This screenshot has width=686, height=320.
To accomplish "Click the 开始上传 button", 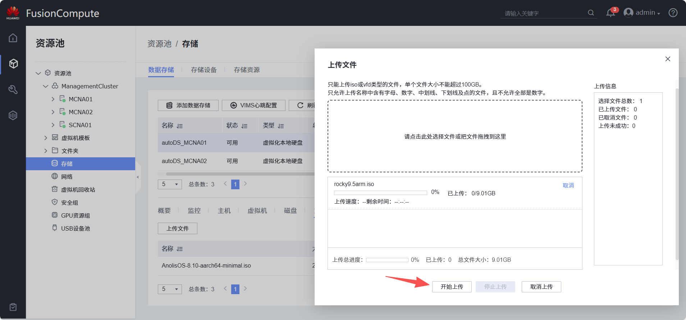I will (x=452, y=287).
